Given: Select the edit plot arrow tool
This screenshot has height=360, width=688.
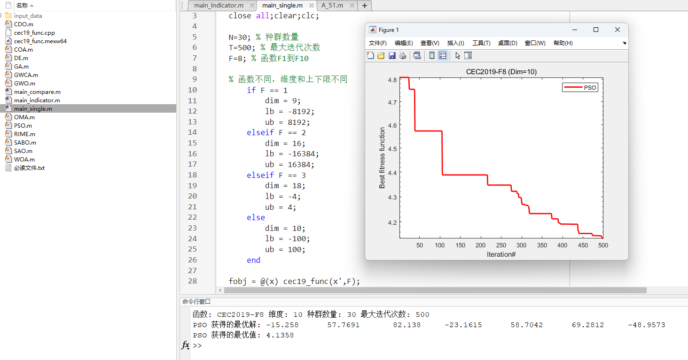Looking at the screenshot, I should (457, 55).
